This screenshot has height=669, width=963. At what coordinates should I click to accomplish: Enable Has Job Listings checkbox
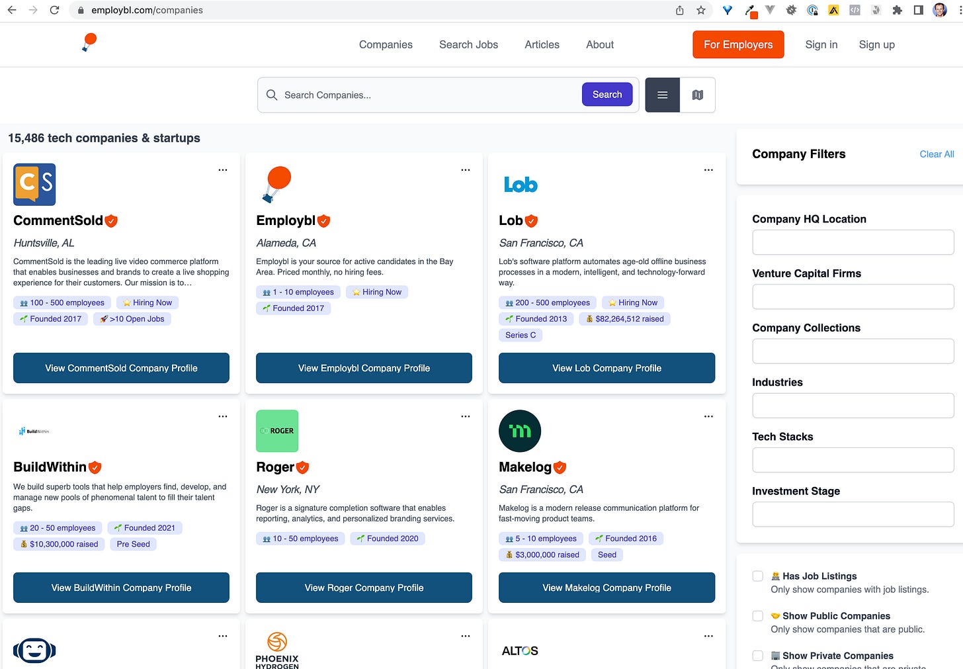pyautogui.click(x=758, y=576)
